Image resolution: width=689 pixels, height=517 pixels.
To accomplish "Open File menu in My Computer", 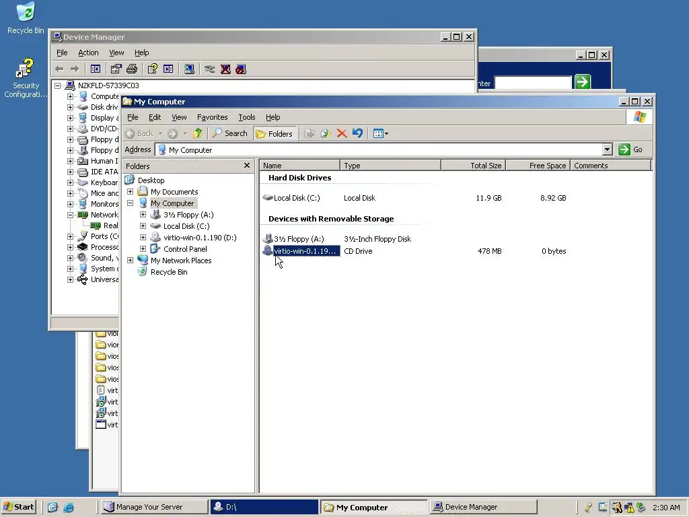I will tap(133, 117).
